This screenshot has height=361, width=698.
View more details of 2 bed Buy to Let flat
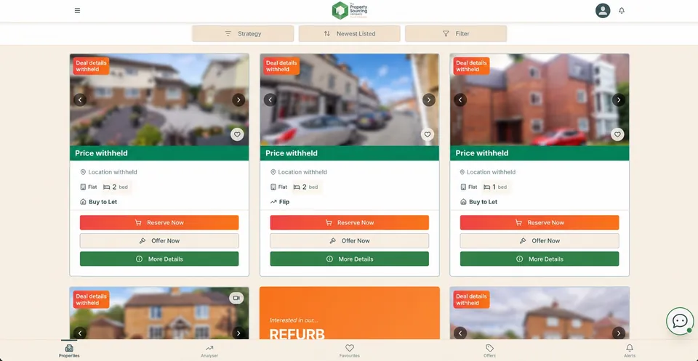(159, 259)
